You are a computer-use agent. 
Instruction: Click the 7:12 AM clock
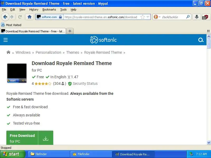[201, 154]
